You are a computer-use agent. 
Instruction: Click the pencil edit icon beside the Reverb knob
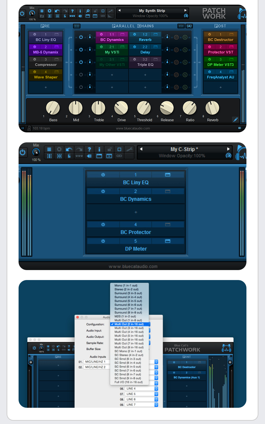[235, 119]
